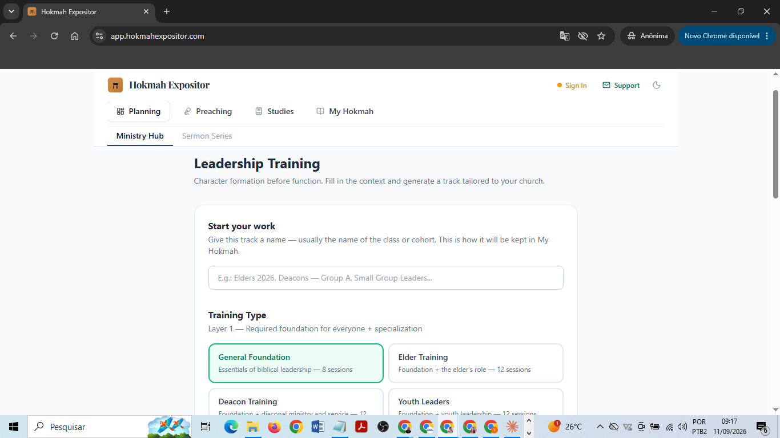
Task: Click the battery tray icon
Action: click(655, 427)
